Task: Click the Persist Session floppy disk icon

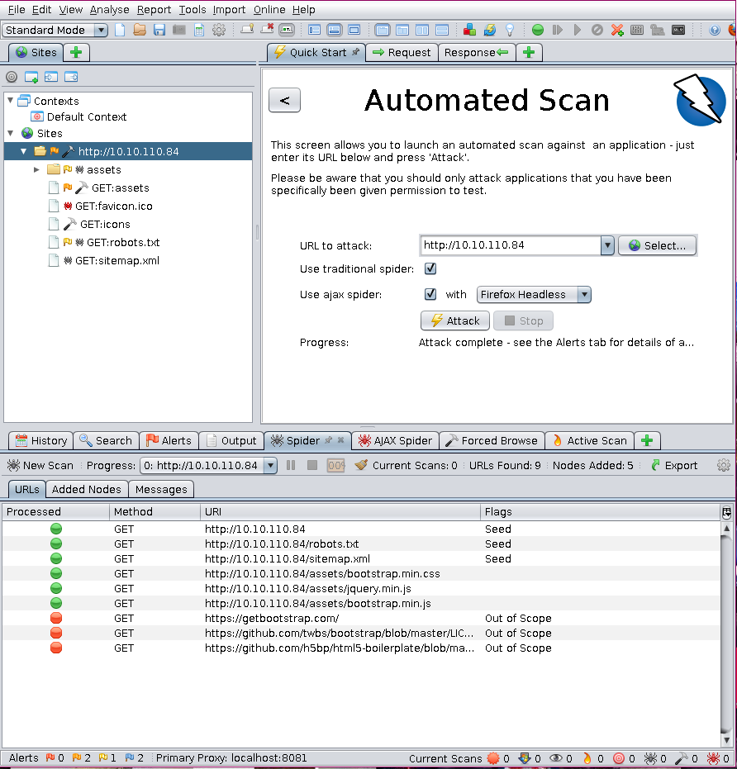Action: click(x=159, y=30)
